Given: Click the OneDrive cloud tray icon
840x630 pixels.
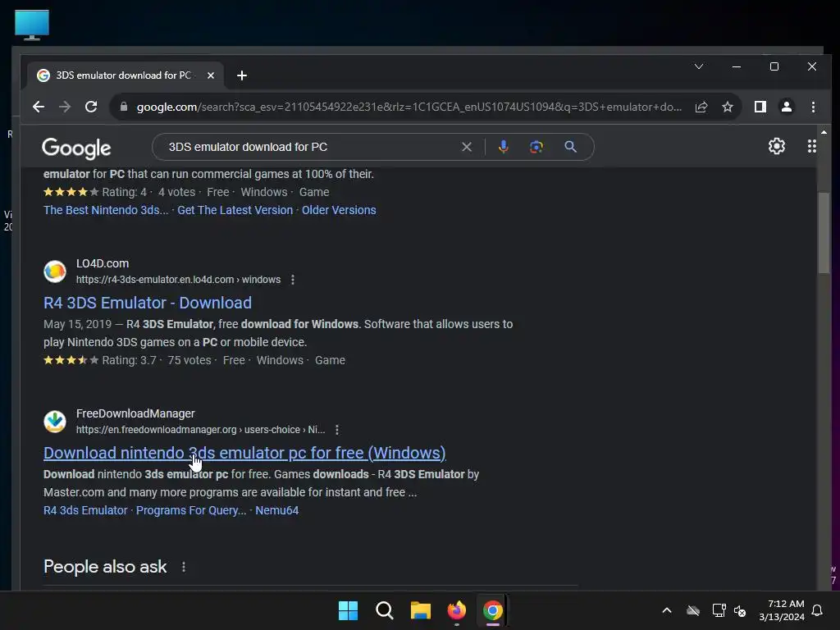Looking at the screenshot, I should [693, 610].
